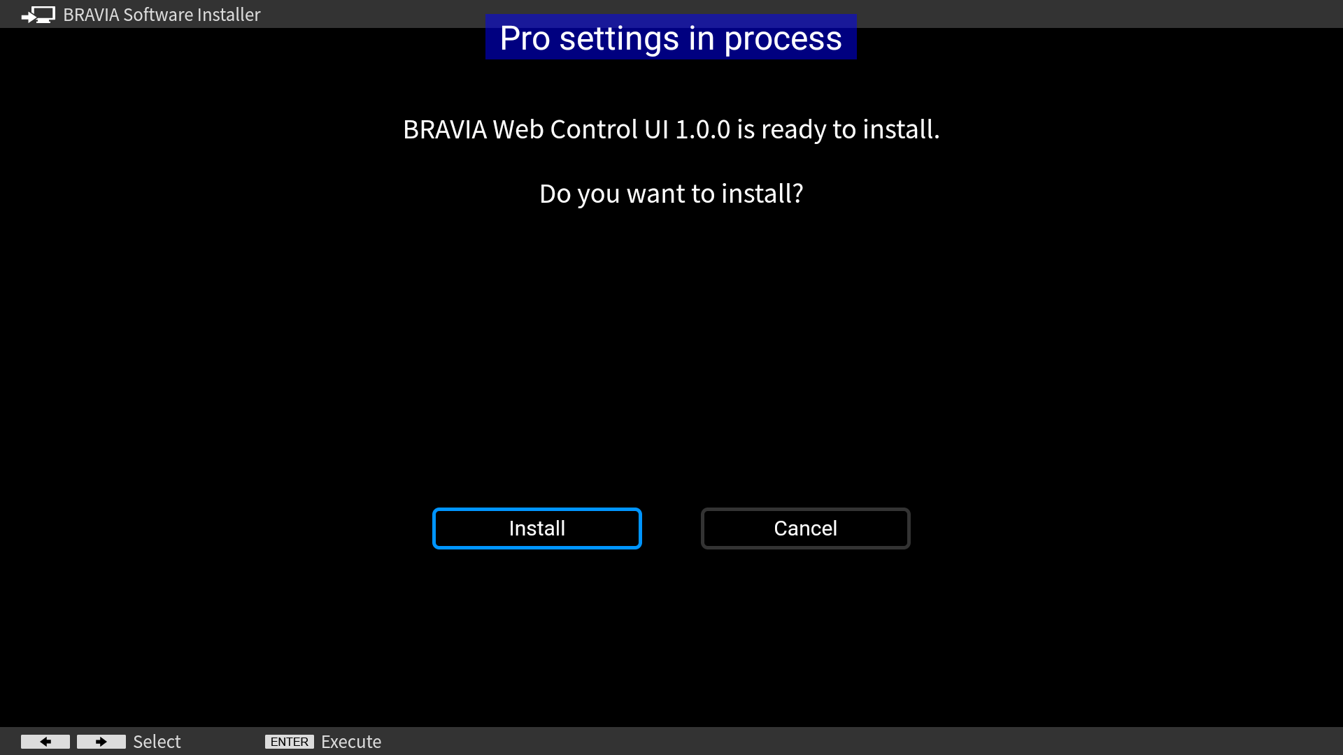Click the BRAVIA Software Installer title text
Image resolution: width=1343 pixels, height=755 pixels.
click(x=162, y=15)
